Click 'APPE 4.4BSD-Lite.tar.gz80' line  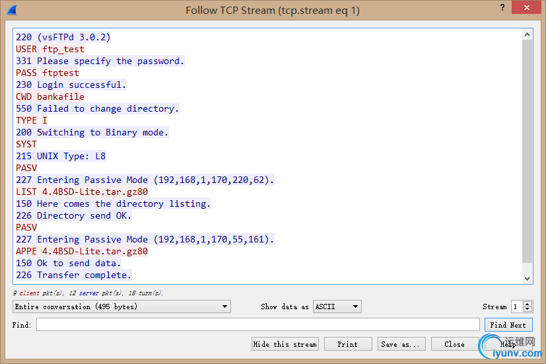tap(81, 251)
